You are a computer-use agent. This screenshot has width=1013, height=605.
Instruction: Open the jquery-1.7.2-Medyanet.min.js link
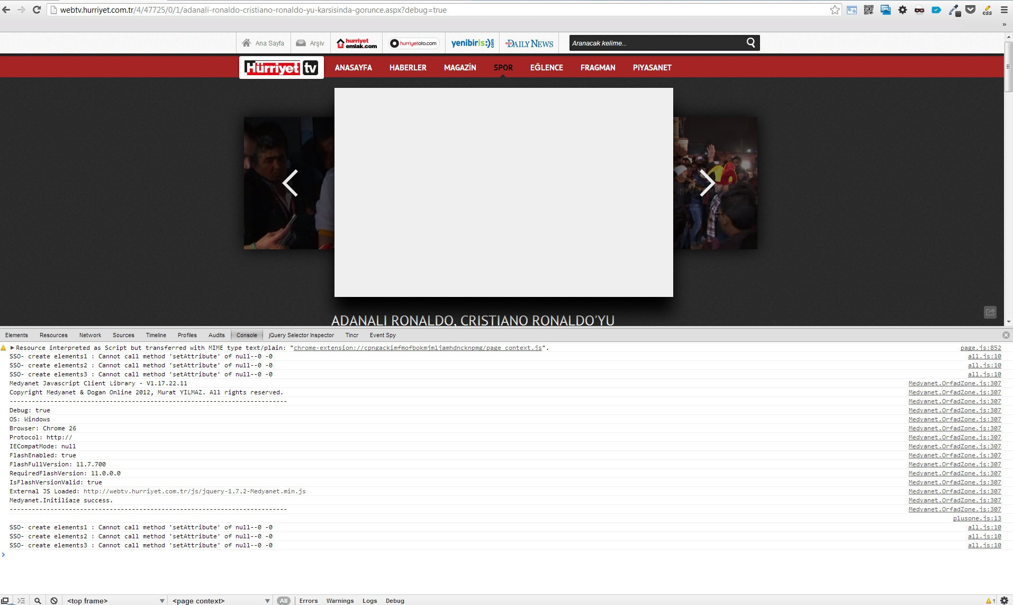pyautogui.click(x=194, y=491)
